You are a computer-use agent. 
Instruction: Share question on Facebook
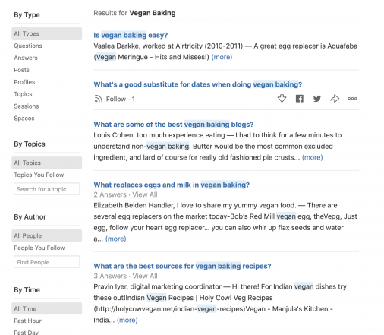300,99
